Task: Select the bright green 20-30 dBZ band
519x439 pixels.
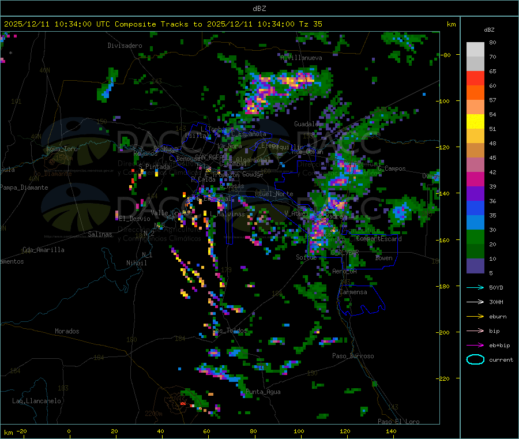Action: tap(475, 237)
